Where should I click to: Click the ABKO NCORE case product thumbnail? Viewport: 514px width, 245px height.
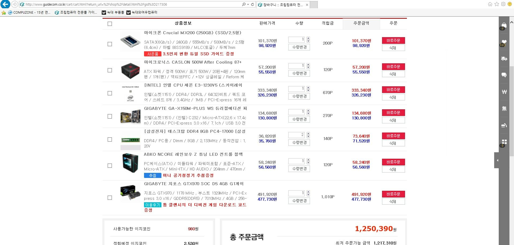pyautogui.click(x=130, y=163)
